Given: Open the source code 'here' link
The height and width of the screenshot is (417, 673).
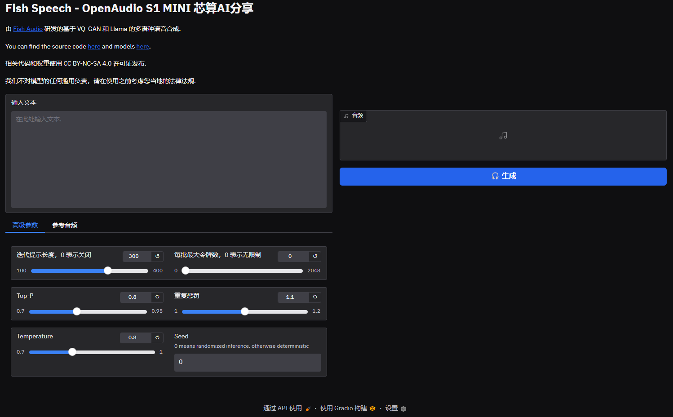Looking at the screenshot, I should pos(94,46).
